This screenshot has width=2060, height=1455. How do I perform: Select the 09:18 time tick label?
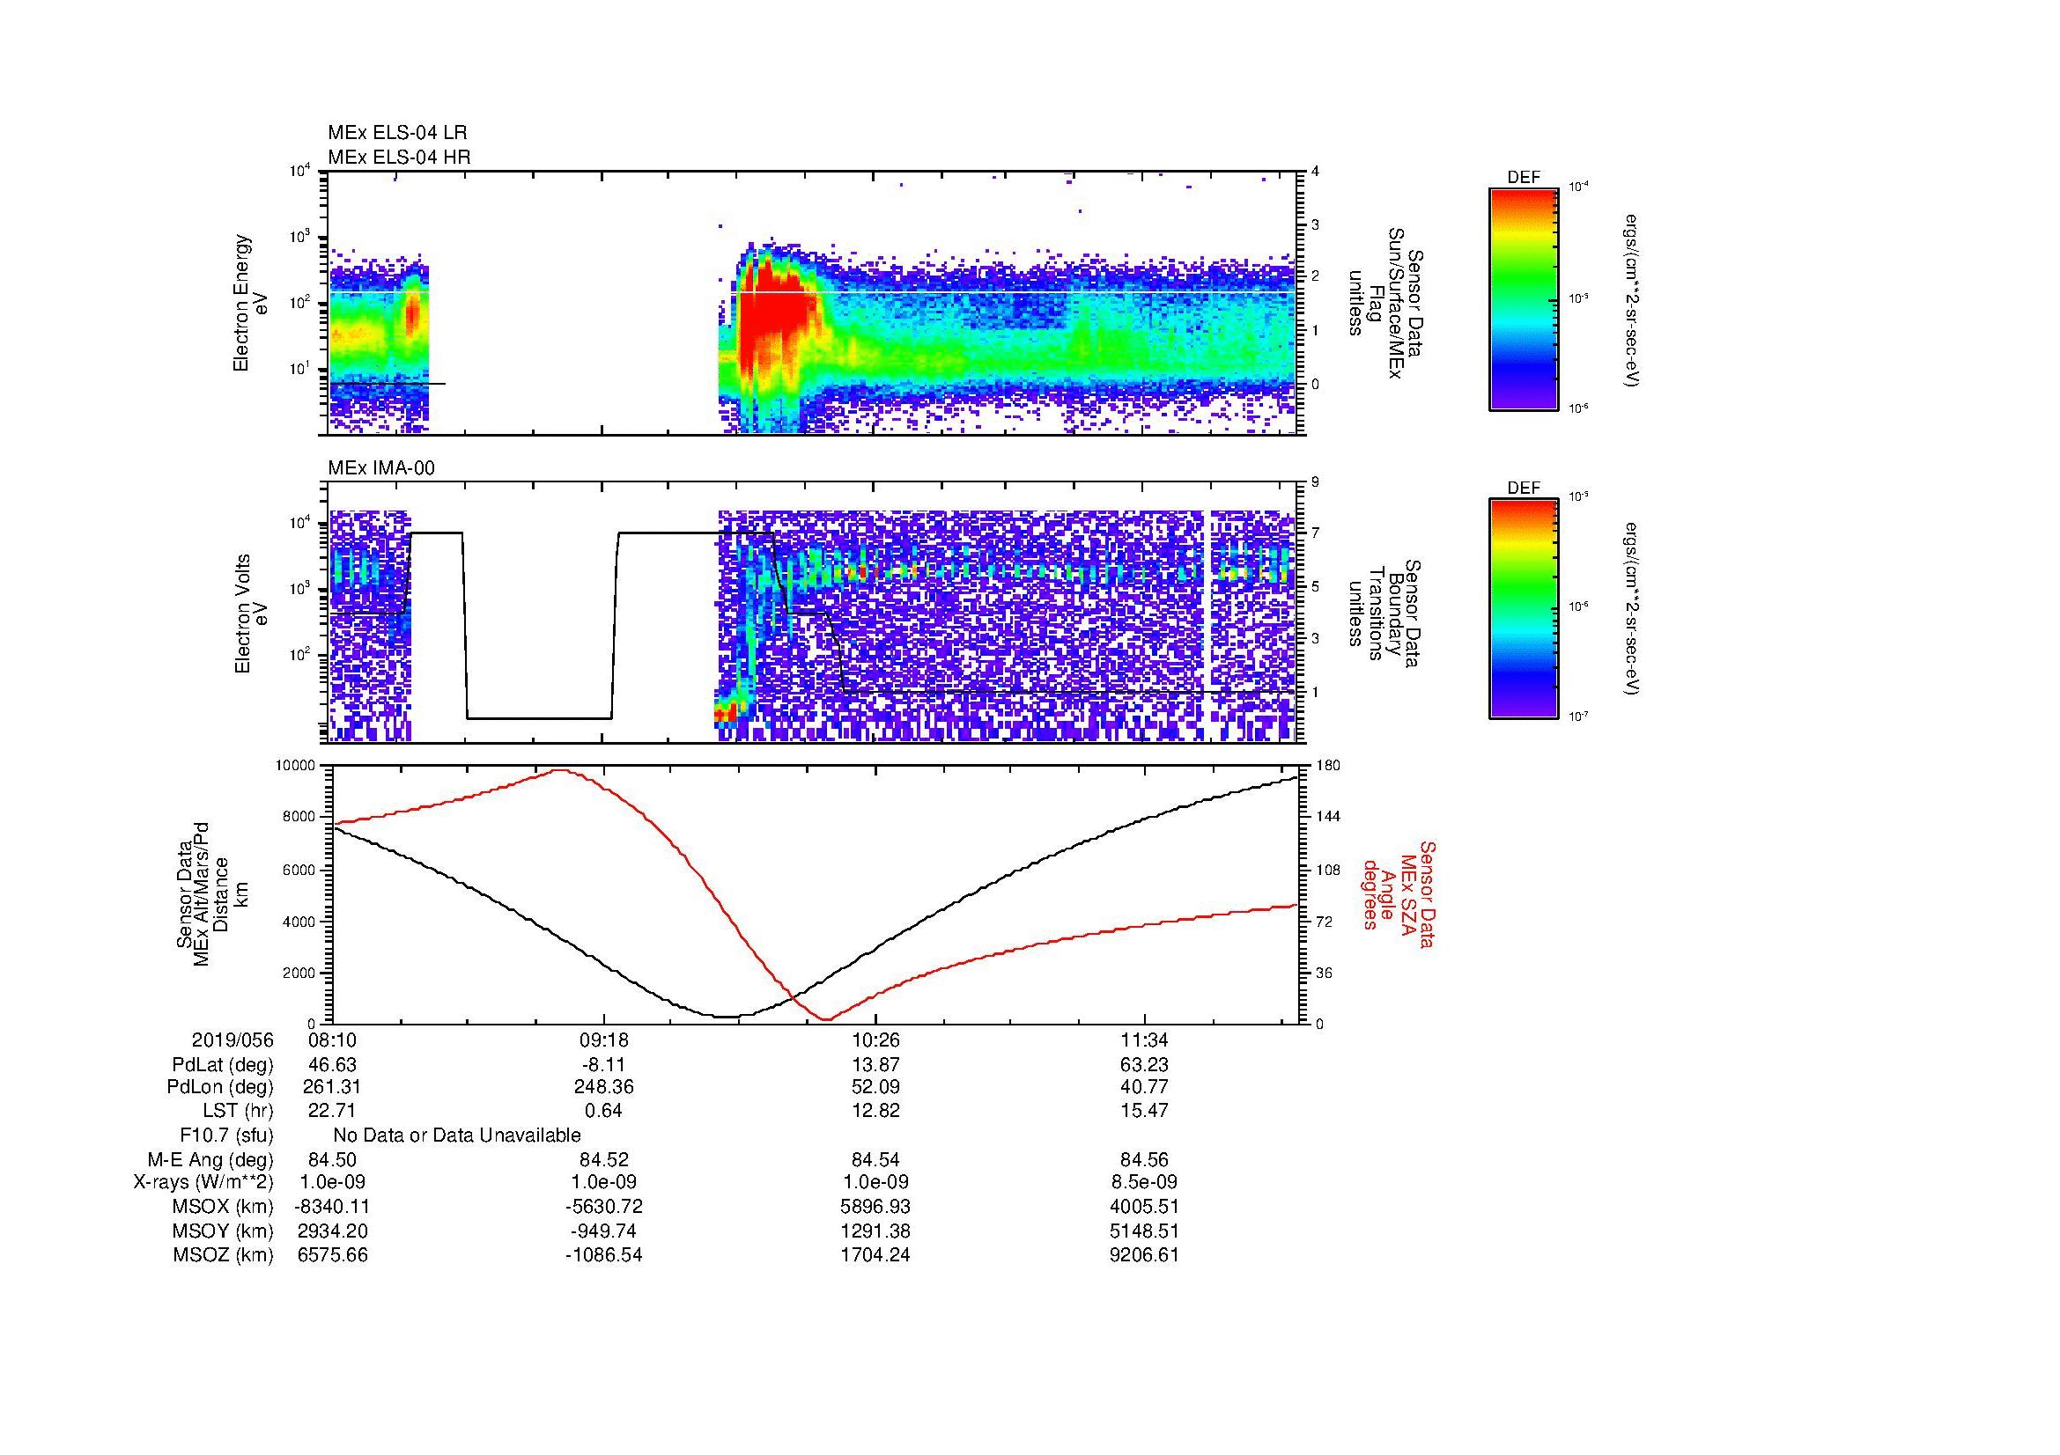click(604, 1040)
